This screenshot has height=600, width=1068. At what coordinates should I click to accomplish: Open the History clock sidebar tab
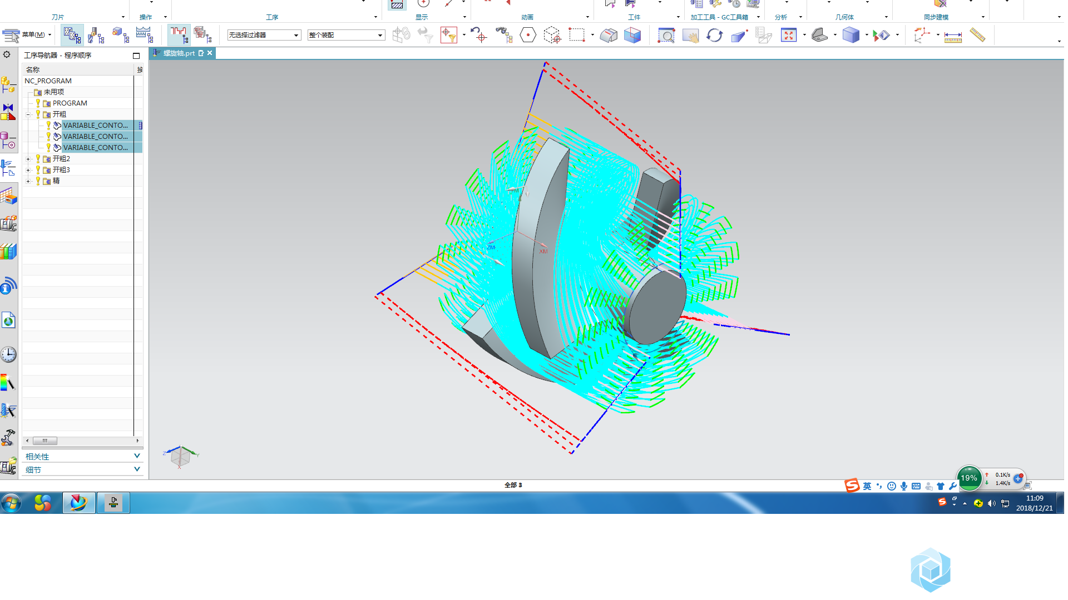(8, 354)
